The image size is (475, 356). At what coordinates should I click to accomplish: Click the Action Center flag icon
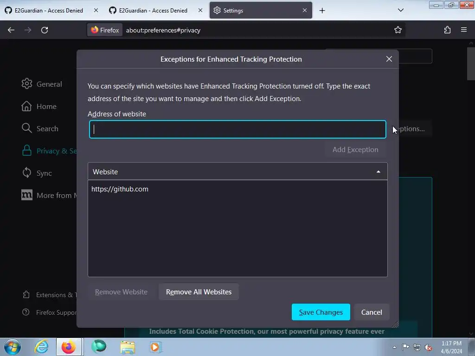coord(405,347)
